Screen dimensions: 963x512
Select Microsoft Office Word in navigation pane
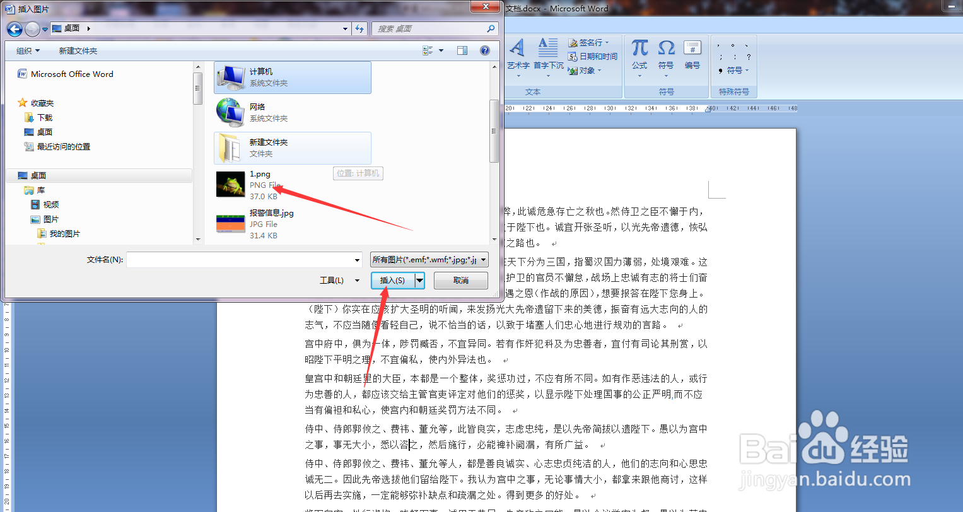[x=66, y=74]
